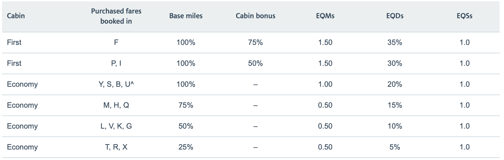Select the 'M, H, Q' fares cell

click(116, 105)
